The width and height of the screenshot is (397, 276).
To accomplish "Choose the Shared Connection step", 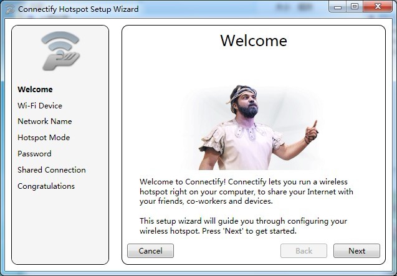I will click(52, 170).
